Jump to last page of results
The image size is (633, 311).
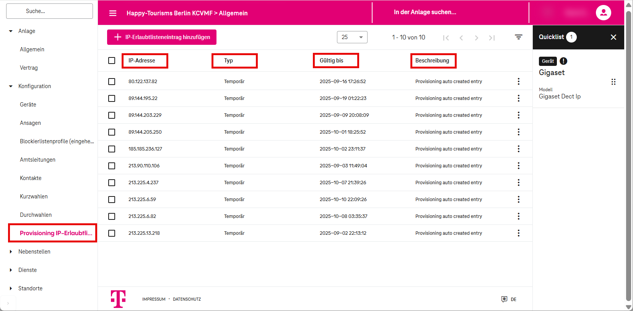click(492, 38)
